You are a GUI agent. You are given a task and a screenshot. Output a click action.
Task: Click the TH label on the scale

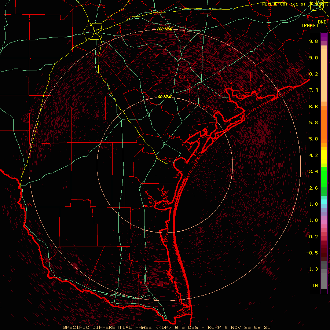tap(315, 286)
